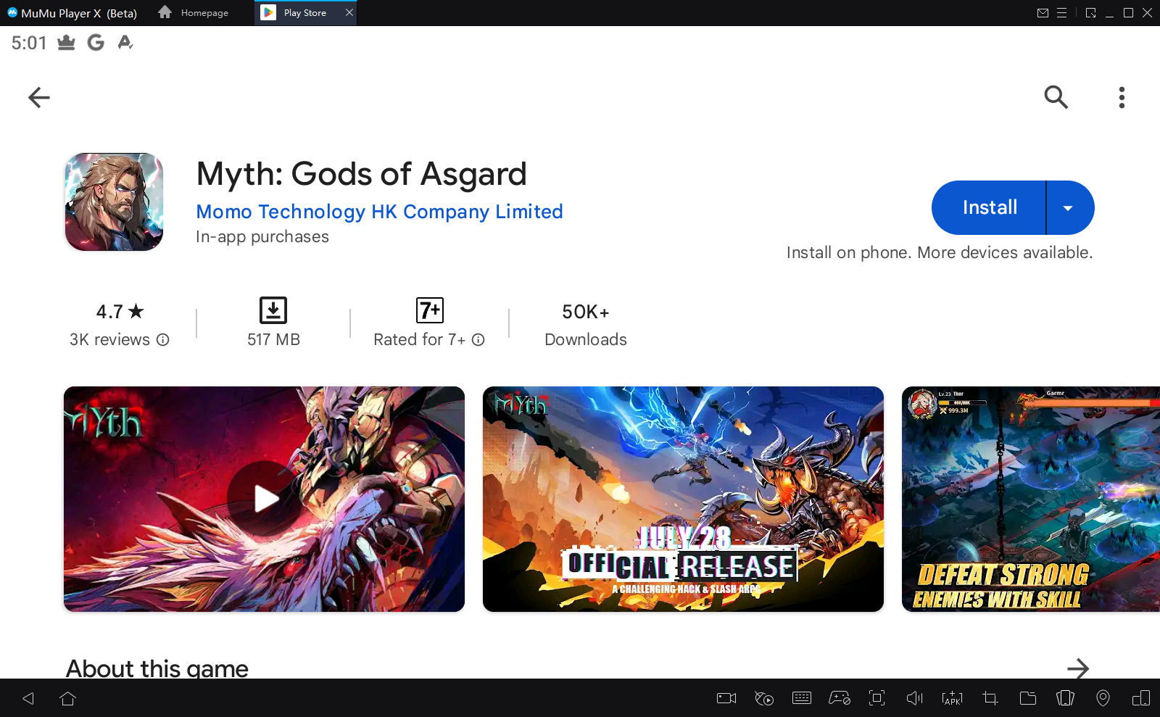Image resolution: width=1160 pixels, height=717 pixels.
Task: Shake the device using the shake tool
Action: click(x=1065, y=698)
